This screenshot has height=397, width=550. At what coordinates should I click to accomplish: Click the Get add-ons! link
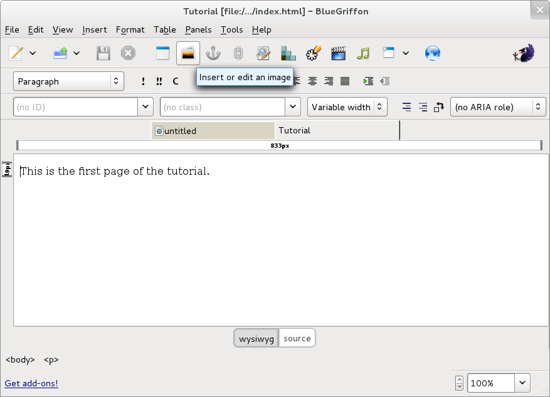click(x=31, y=383)
